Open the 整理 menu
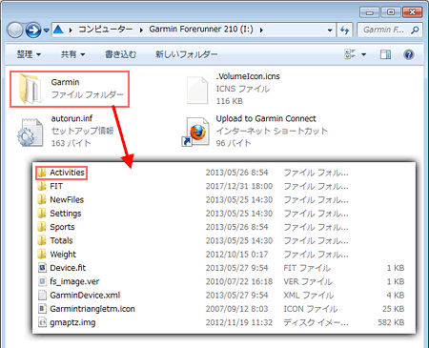The width and height of the screenshot is (429, 348). (29, 54)
